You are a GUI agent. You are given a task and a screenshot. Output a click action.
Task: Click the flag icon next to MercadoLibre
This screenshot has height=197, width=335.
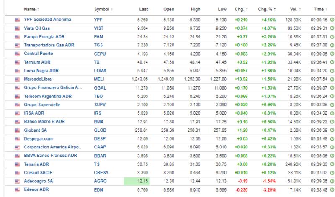(17, 79)
